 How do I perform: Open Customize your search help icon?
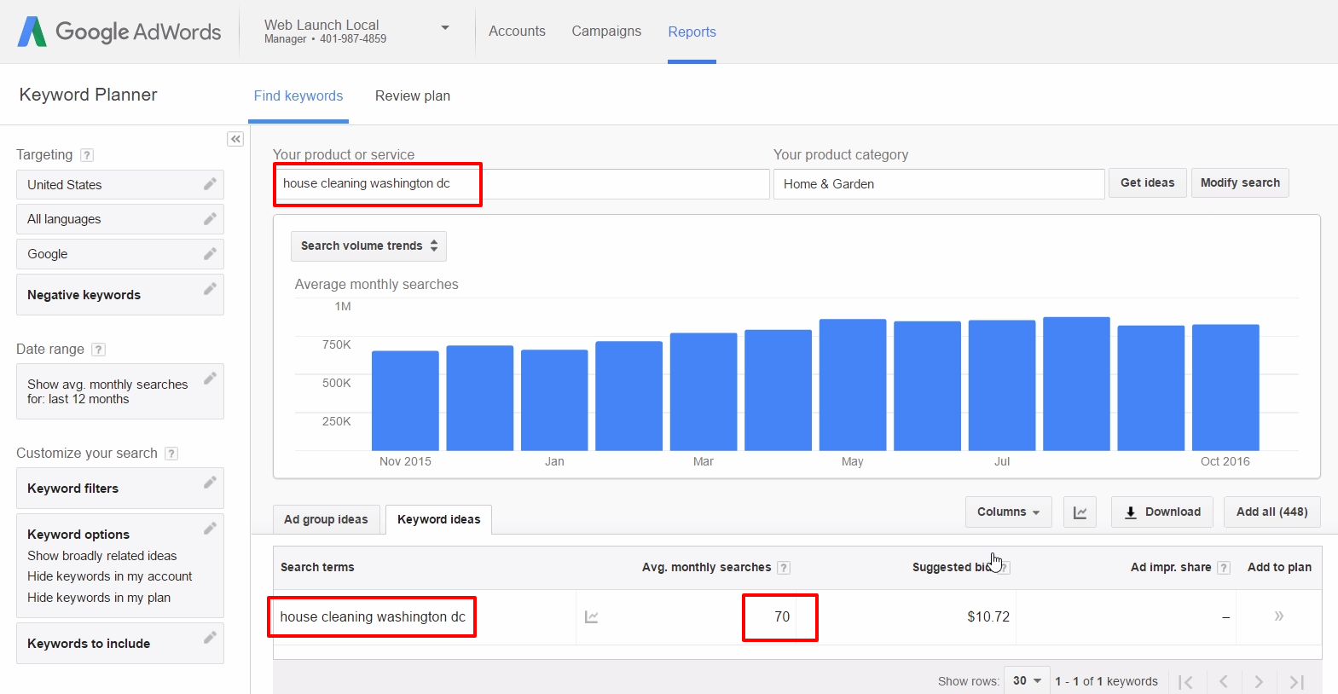click(x=171, y=454)
